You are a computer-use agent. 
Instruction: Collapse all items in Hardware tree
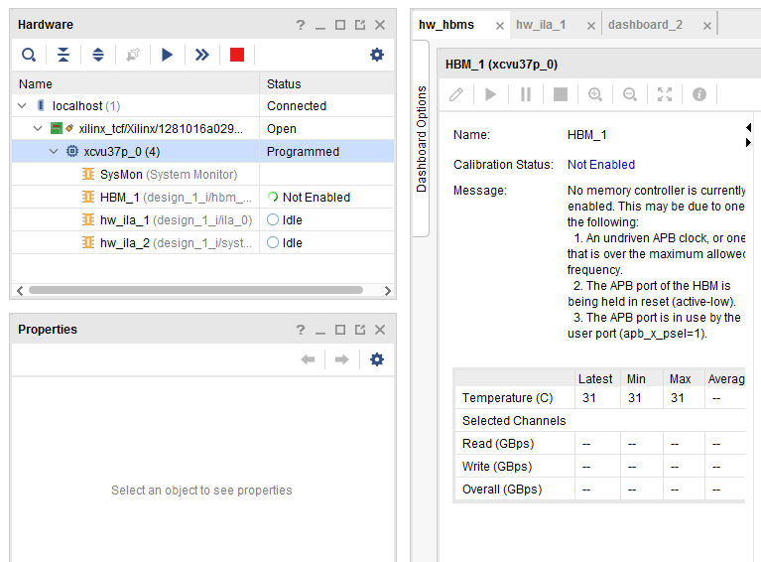tap(63, 55)
